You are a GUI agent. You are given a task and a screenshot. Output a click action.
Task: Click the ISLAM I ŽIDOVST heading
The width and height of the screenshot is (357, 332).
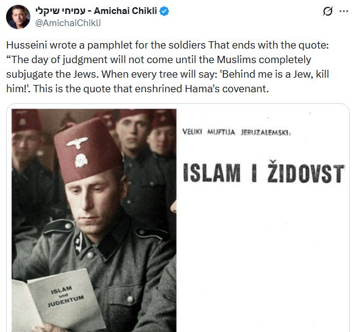point(264,172)
